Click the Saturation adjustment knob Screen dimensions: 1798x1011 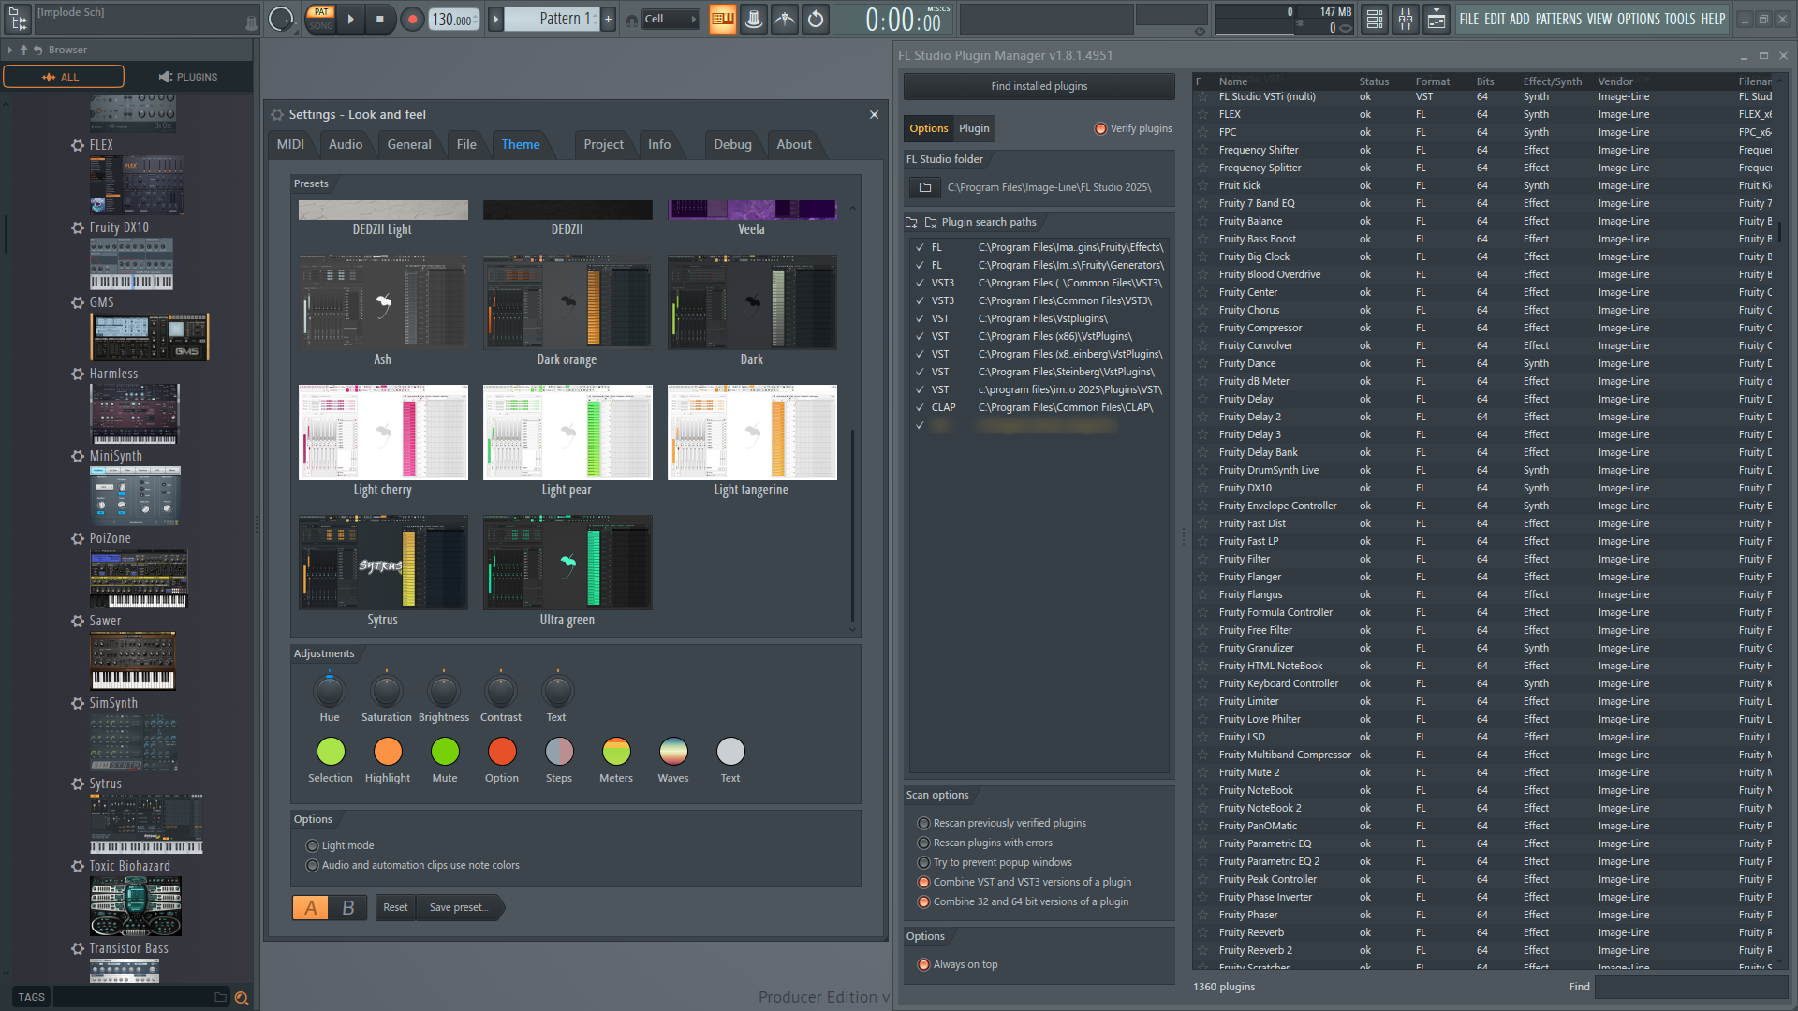(x=386, y=691)
